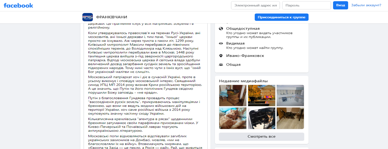
Task: Open the orange cat photo thumbnail
Action: (x=233, y=118)
